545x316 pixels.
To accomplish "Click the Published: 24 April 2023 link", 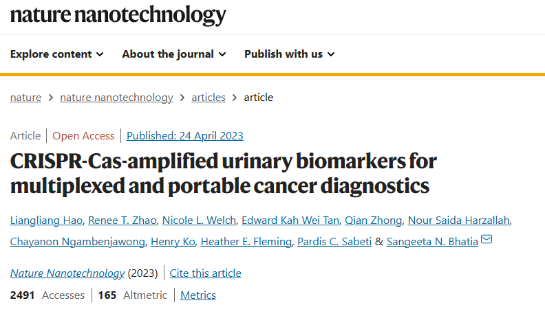I will pyautogui.click(x=185, y=135).
